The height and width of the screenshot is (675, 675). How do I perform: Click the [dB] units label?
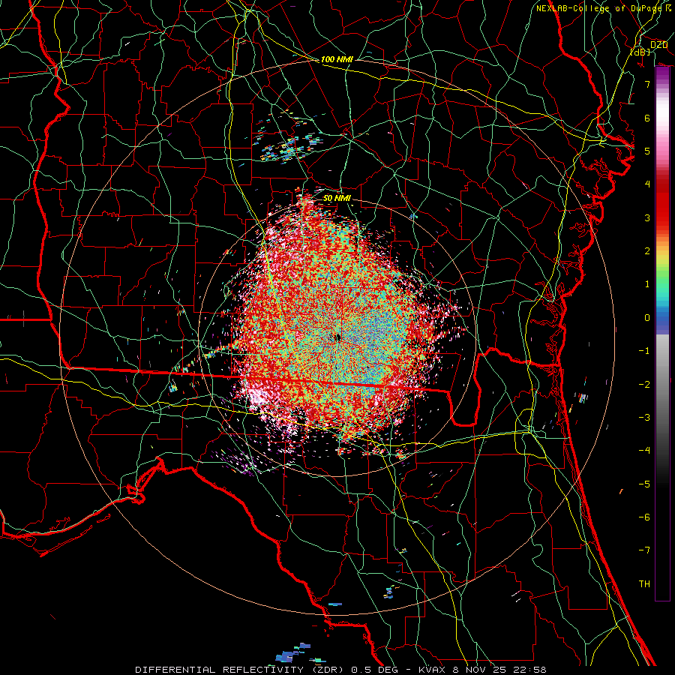point(640,52)
